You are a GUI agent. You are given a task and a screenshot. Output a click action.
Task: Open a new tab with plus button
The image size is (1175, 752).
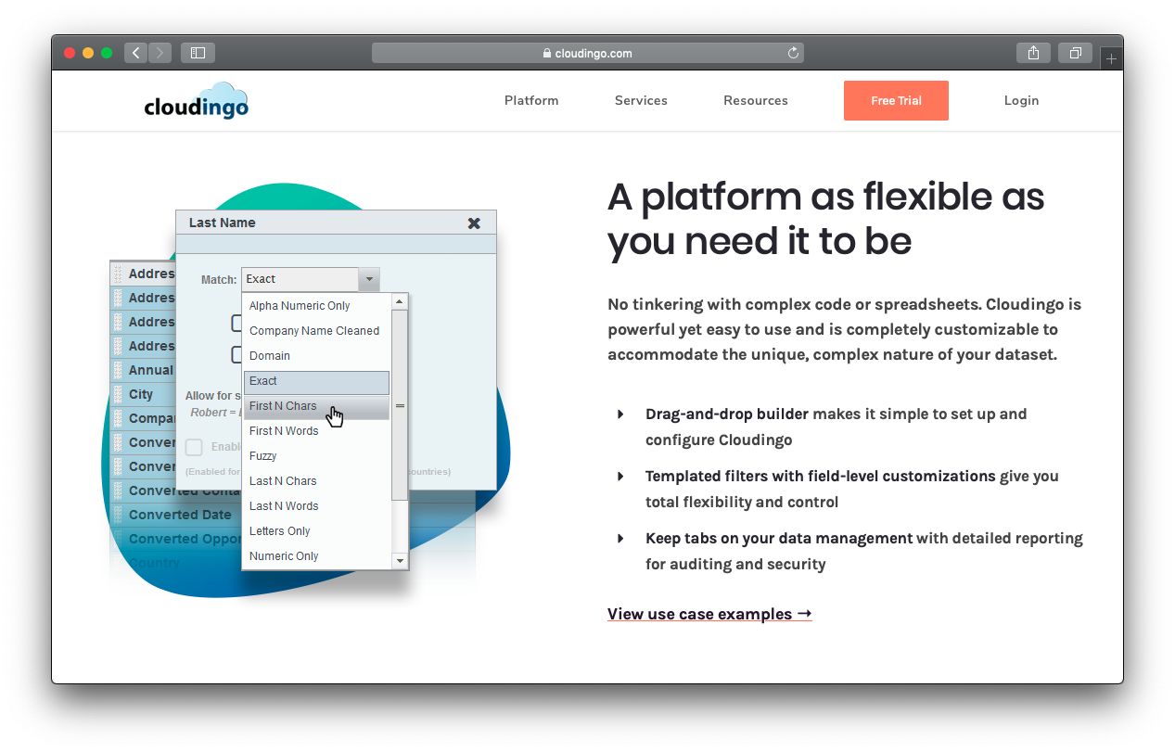(x=1112, y=58)
